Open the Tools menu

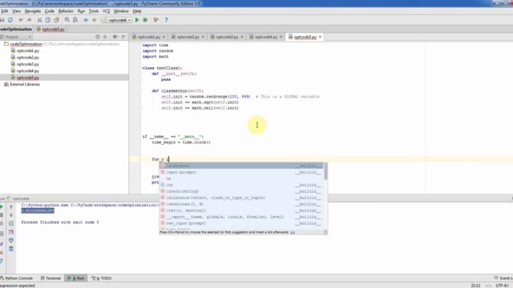94,11
